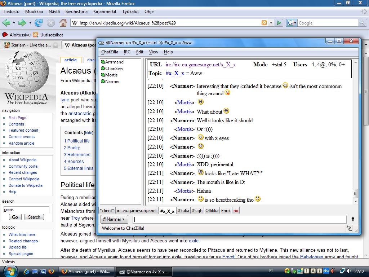Screen dimensions: 369x277
Task: Switch to the #sigh channel tab
Action: (x=197, y=211)
